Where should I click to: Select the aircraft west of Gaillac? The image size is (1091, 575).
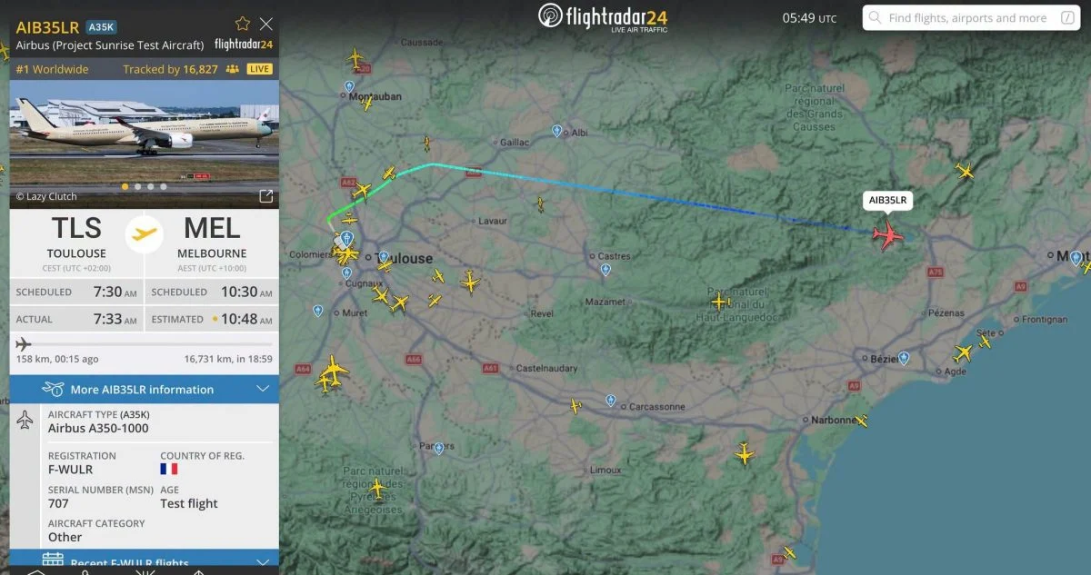tap(426, 144)
